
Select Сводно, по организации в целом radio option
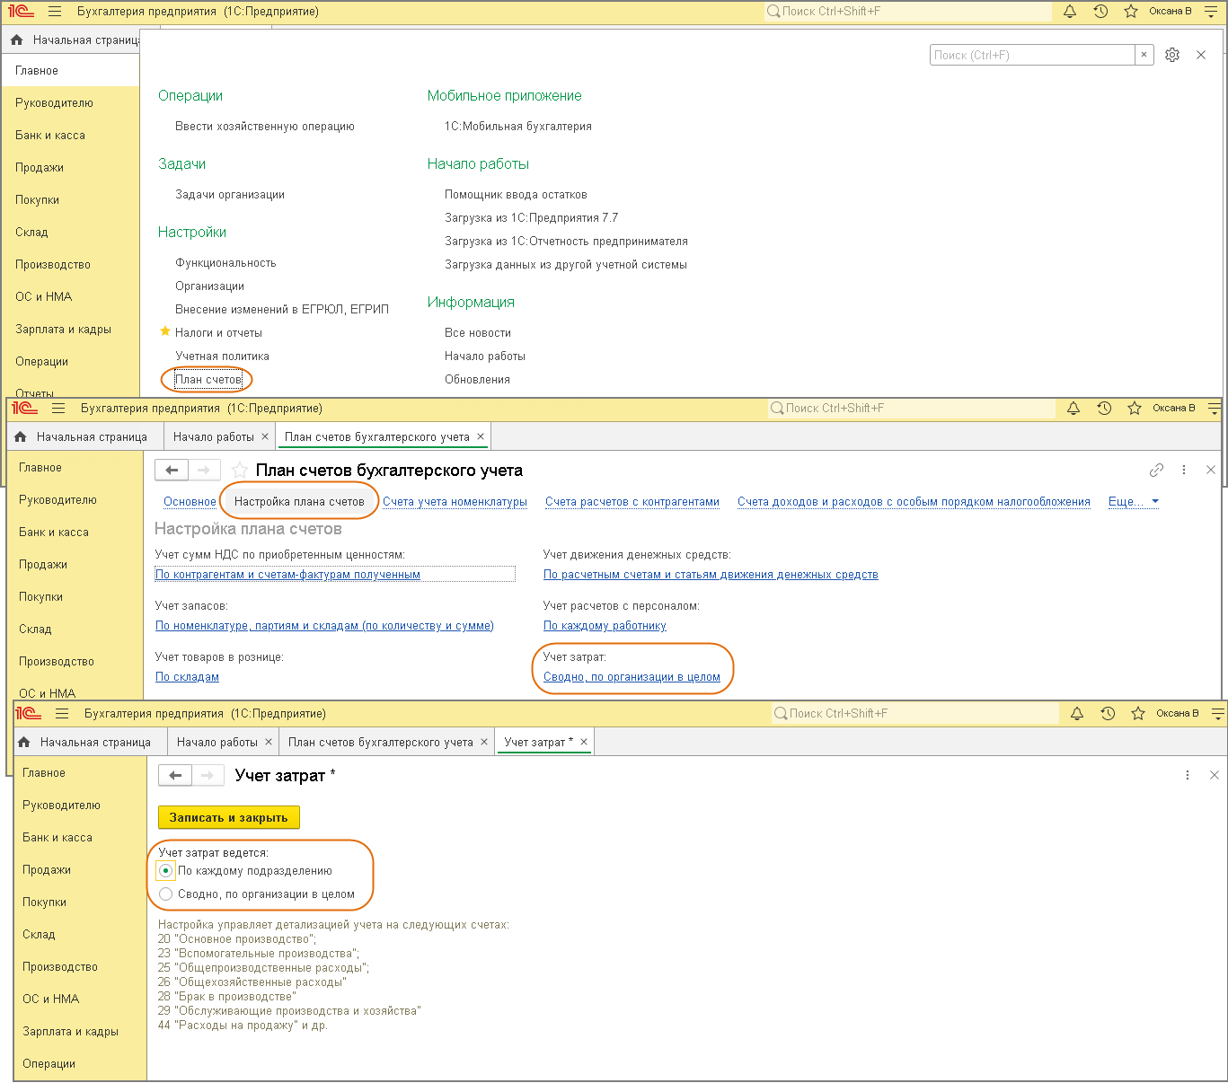coord(165,894)
